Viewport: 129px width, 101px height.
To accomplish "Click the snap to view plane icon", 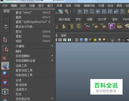I will pos(98,11).
